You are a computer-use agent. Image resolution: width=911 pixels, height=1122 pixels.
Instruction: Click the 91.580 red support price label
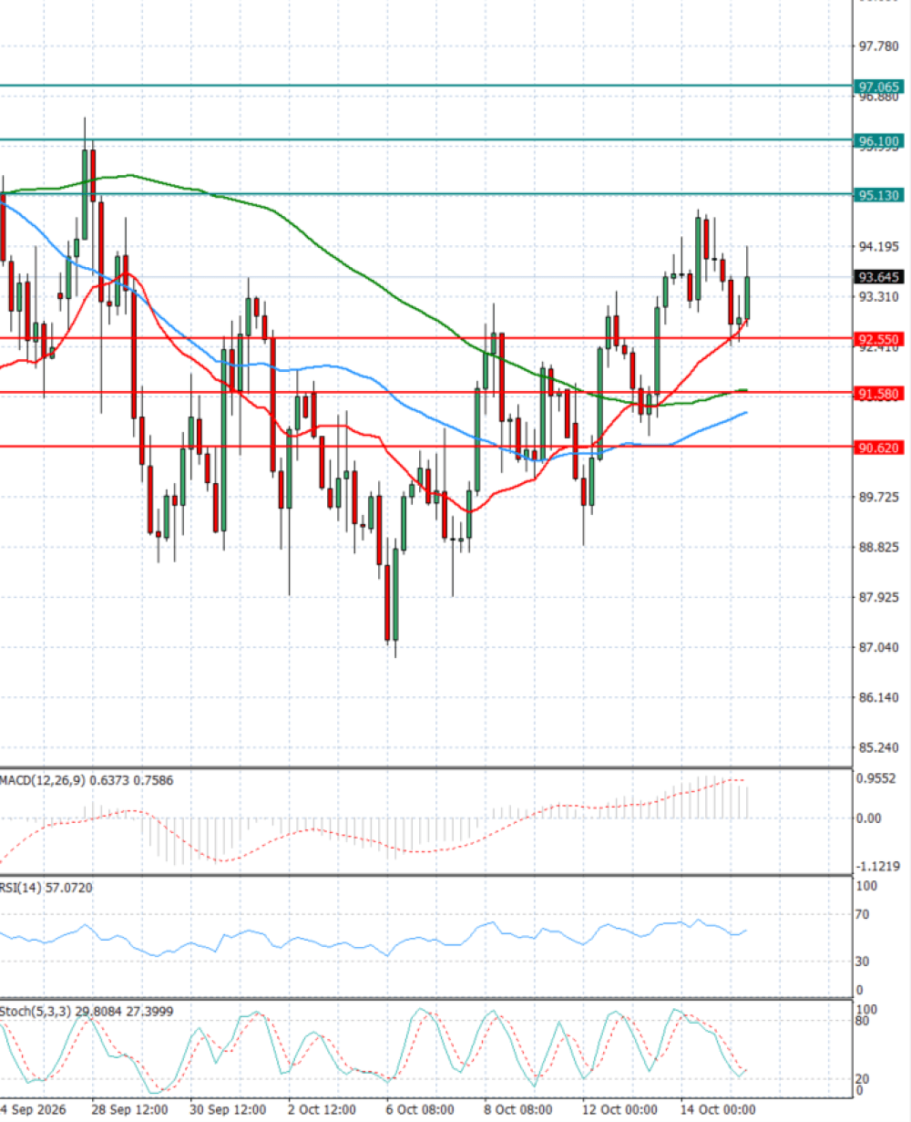pyautogui.click(x=879, y=394)
